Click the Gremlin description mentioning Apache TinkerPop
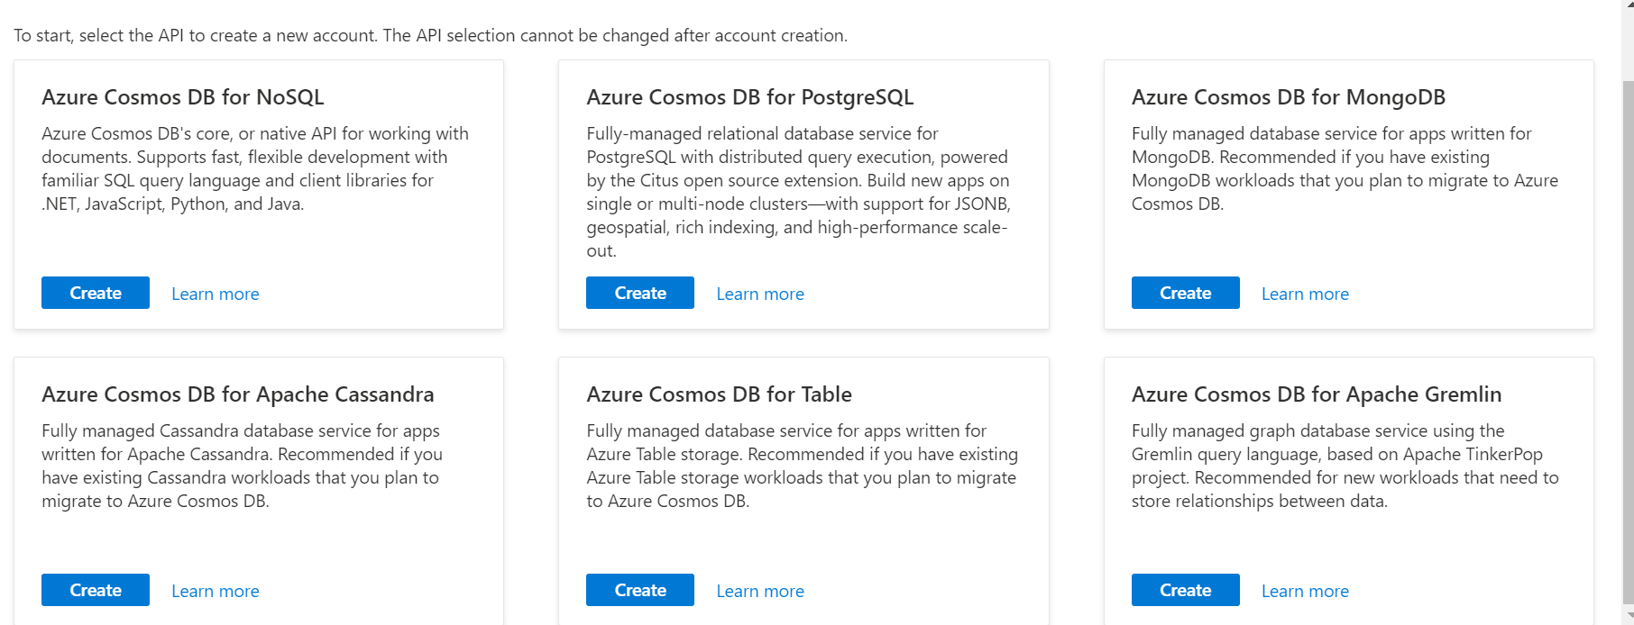The width and height of the screenshot is (1634, 625). pos(1345,466)
